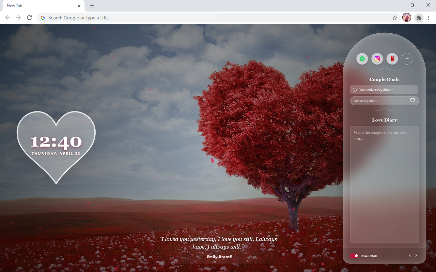Image resolution: width=436 pixels, height=272 pixels.
Task: Click into the Love Diary text area
Action: pos(384,184)
